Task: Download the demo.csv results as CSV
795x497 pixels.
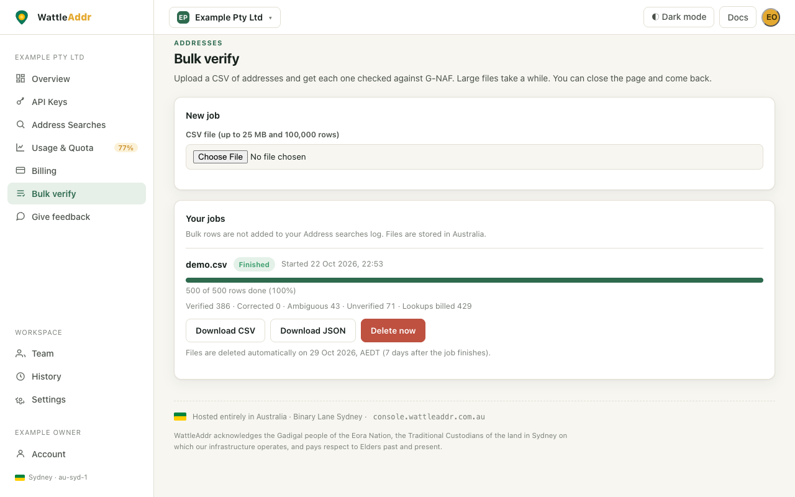Action: 225,331
